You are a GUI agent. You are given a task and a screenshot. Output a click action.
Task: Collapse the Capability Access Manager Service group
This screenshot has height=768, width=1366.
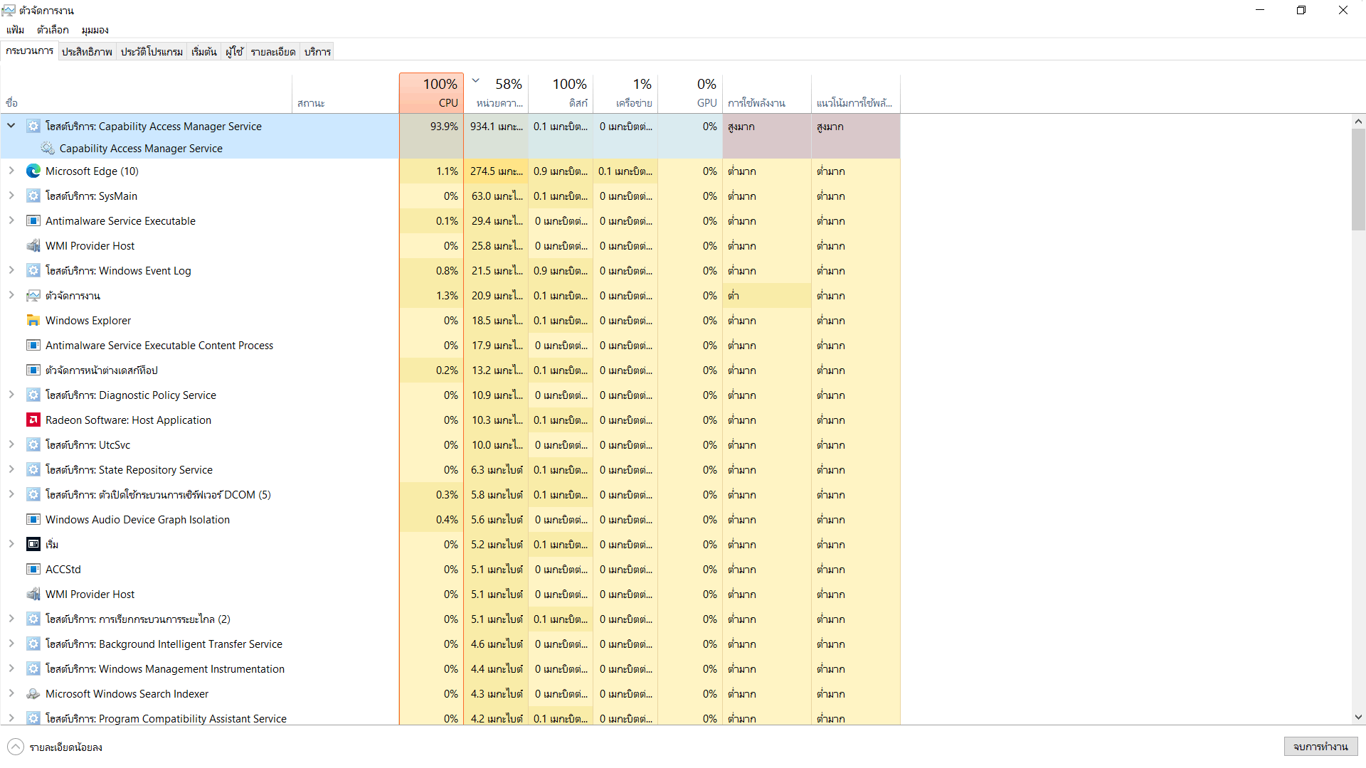click(x=11, y=126)
